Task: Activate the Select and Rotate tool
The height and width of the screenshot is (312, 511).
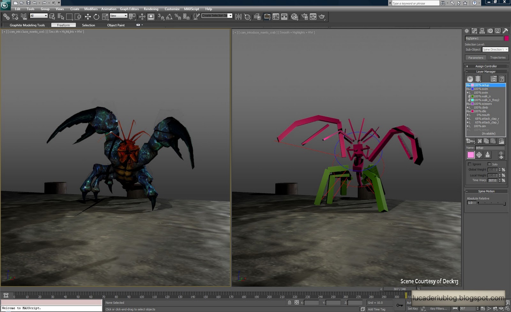Action: [96, 17]
